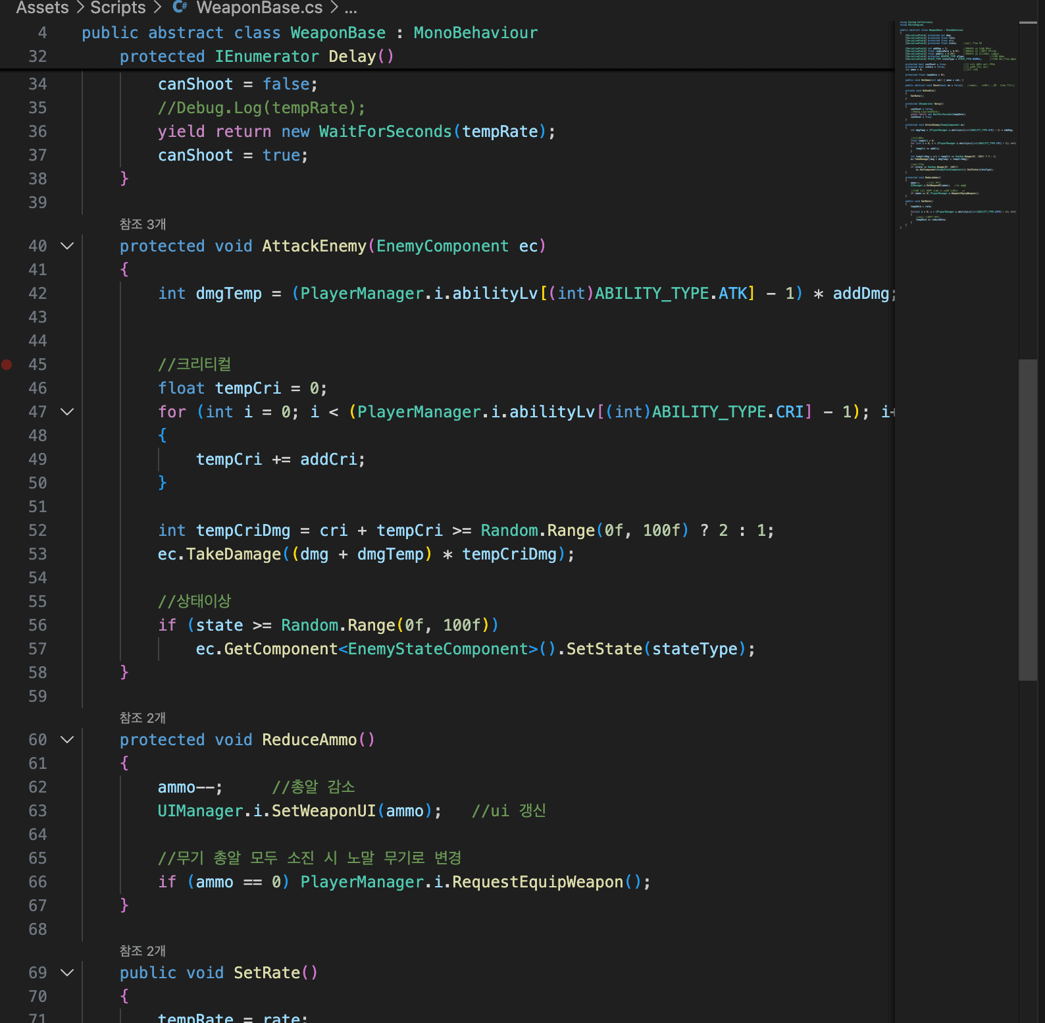Open the Assets breadcrumb segment

point(42,8)
